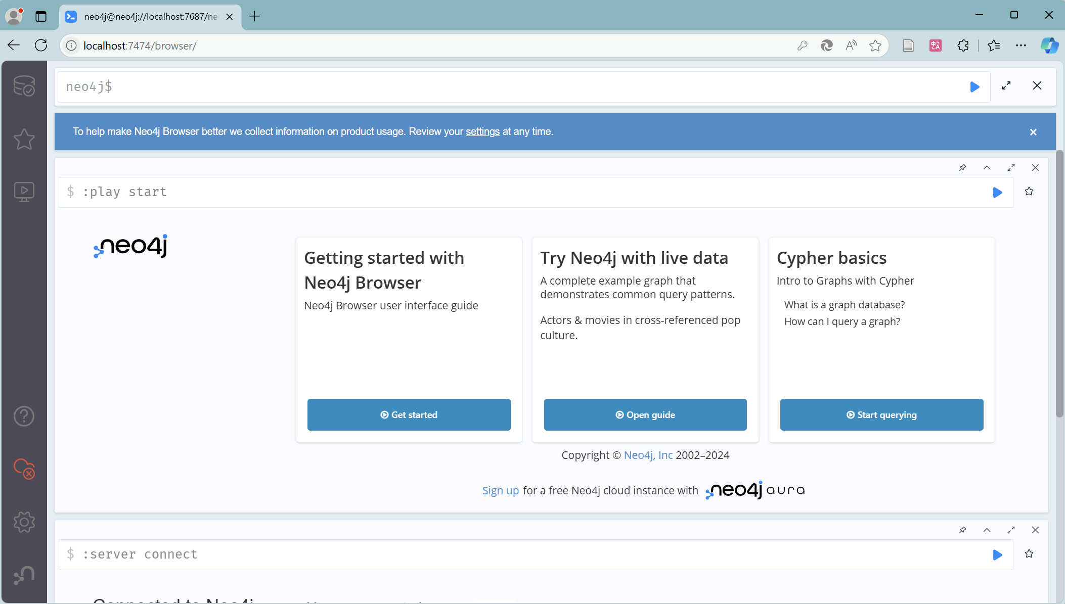
Task: Click the address bar URL
Action: [140, 46]
